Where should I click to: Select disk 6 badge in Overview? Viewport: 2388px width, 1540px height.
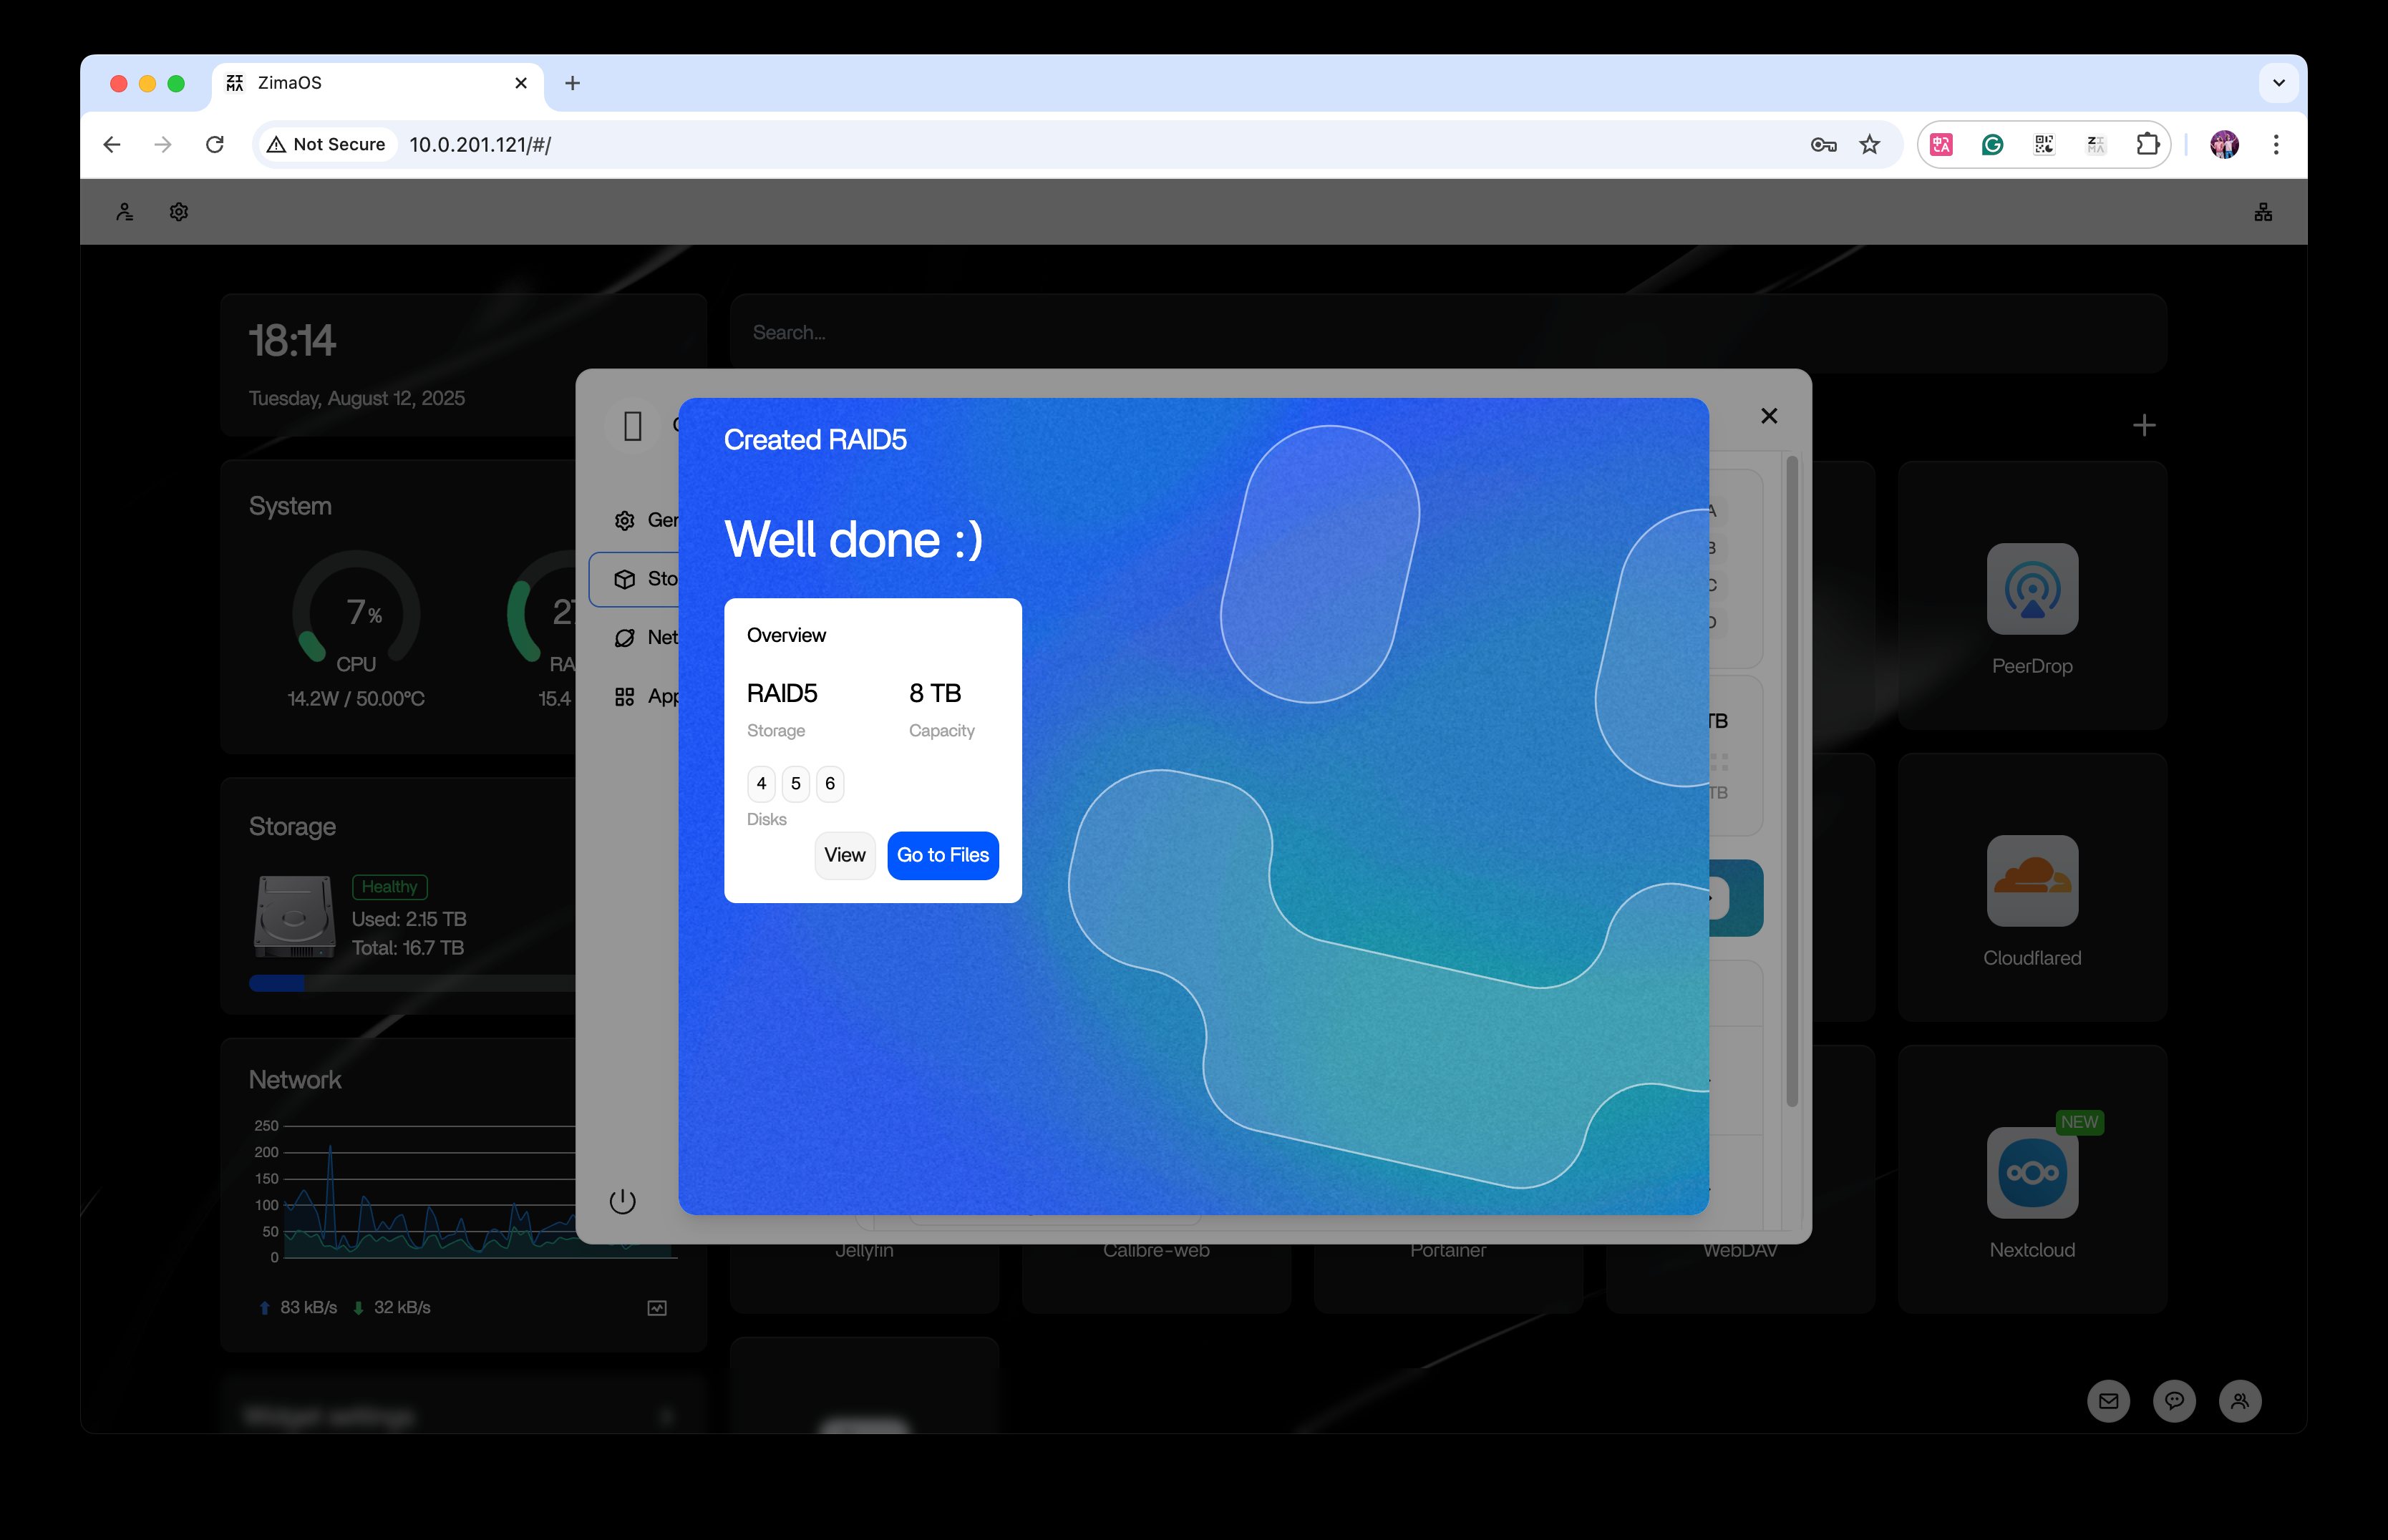(x=830, y=784)
